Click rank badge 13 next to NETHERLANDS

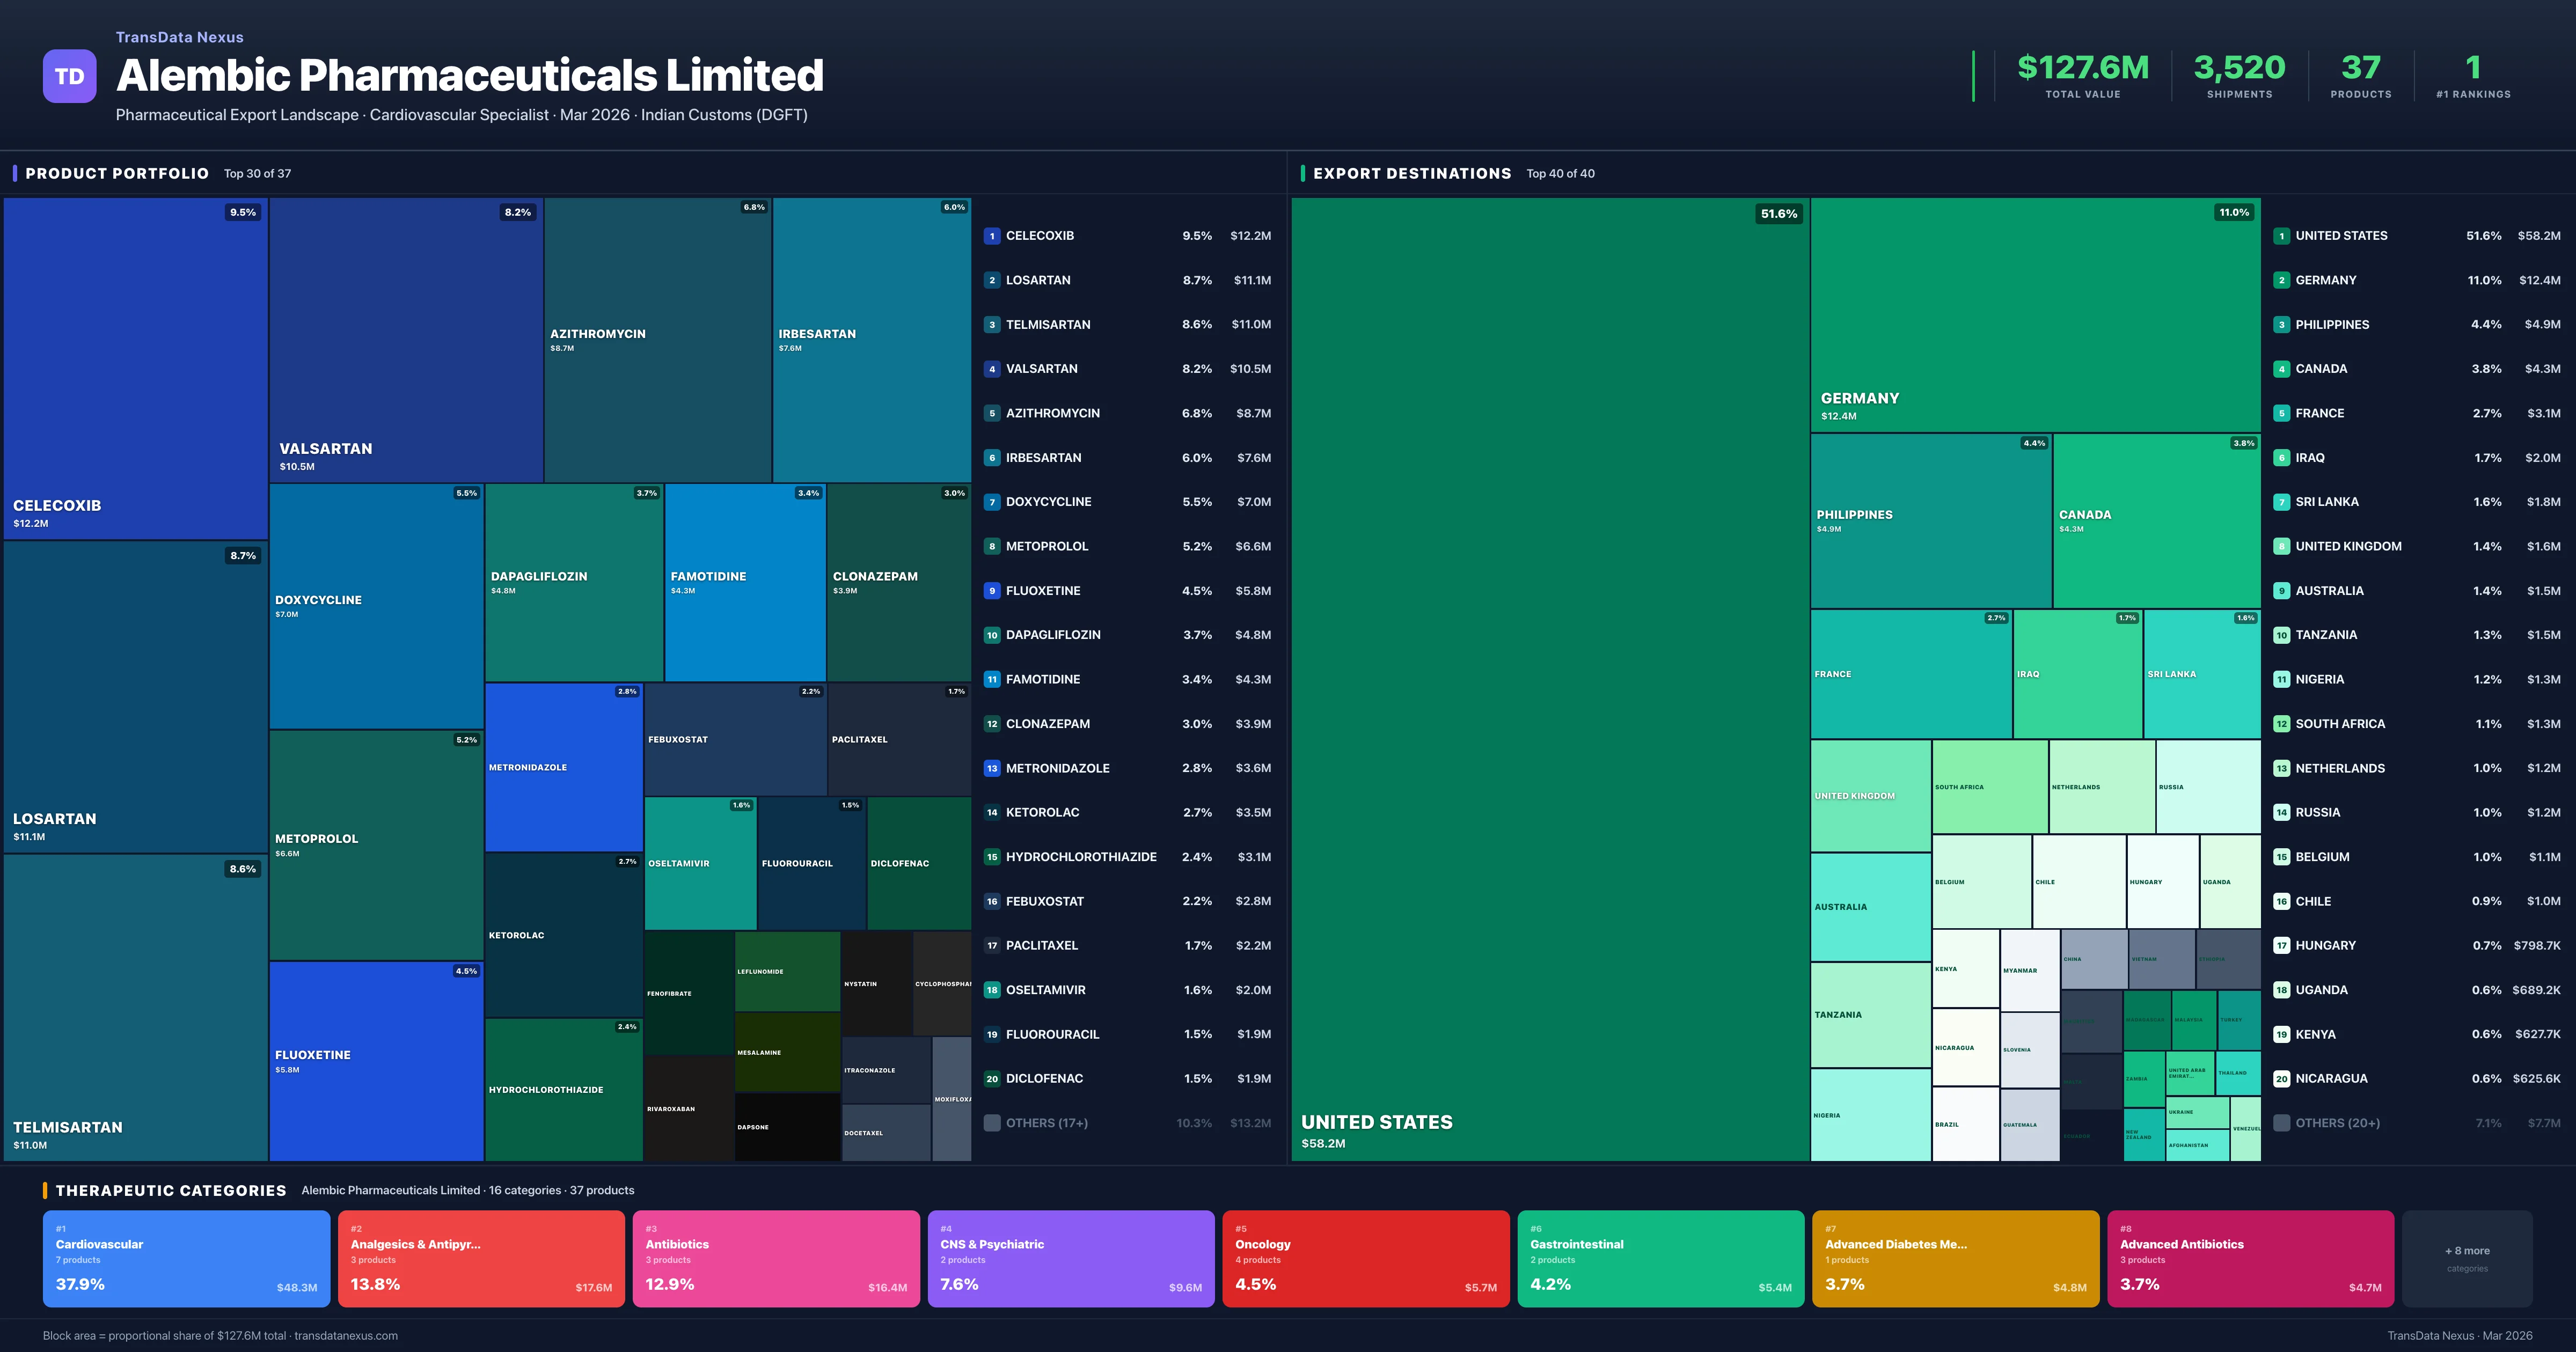[2282, 768]
